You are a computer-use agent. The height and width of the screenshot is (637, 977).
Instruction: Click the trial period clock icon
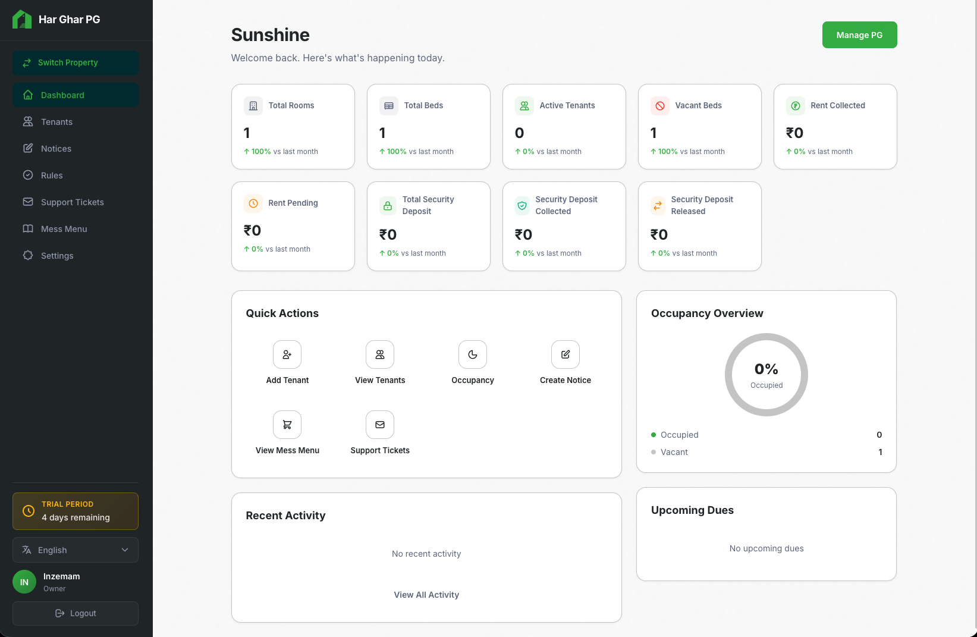[28, 511]
